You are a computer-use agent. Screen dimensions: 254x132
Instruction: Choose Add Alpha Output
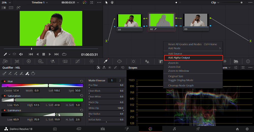[193, 58]
